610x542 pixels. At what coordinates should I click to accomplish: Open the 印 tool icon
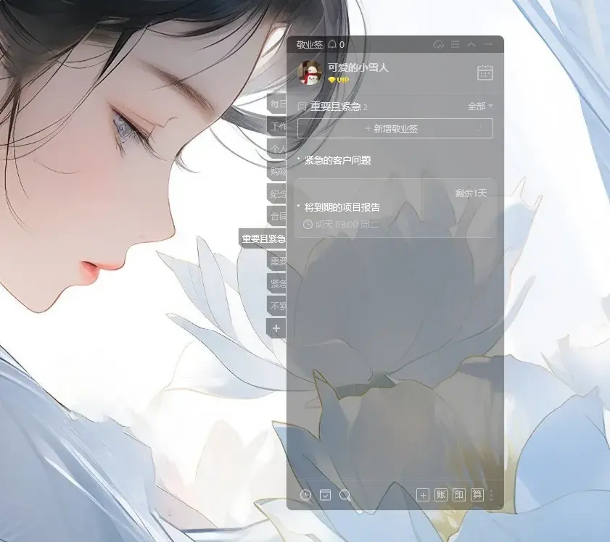click(459, 495)
